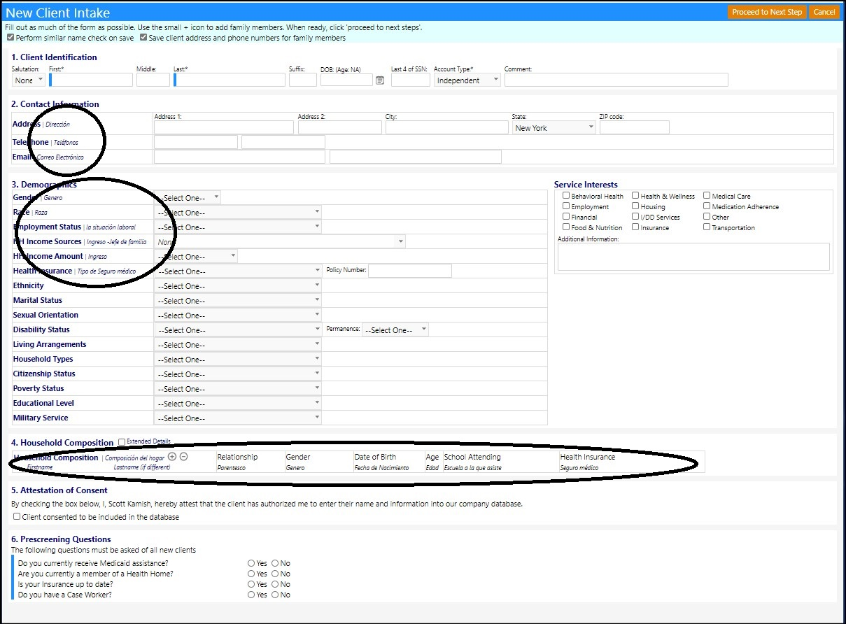Image resolution: width=846 pixels, height=624 pixels.
Task: Open the Permanence dropdown
Action: pos(395,330)
